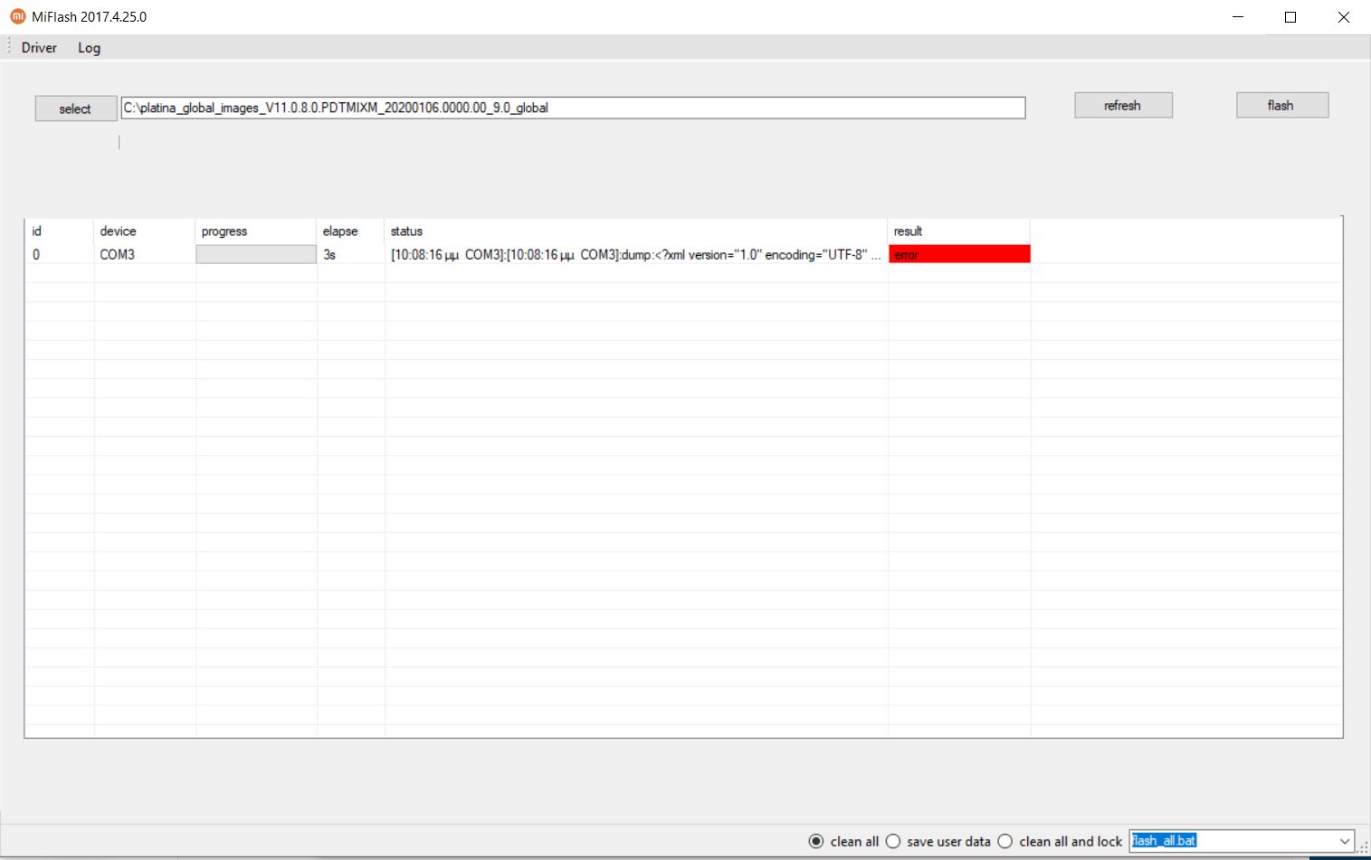Click the 'id' column header
The height and width of the screenshot is (860, 1371).
(59, 232)
